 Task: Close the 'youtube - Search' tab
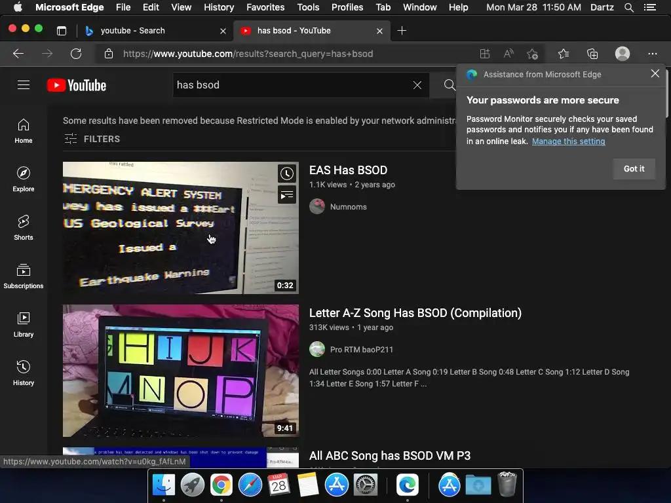tap(223, 31)
